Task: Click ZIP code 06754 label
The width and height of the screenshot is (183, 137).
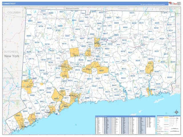Action: (x=37, y=43)
